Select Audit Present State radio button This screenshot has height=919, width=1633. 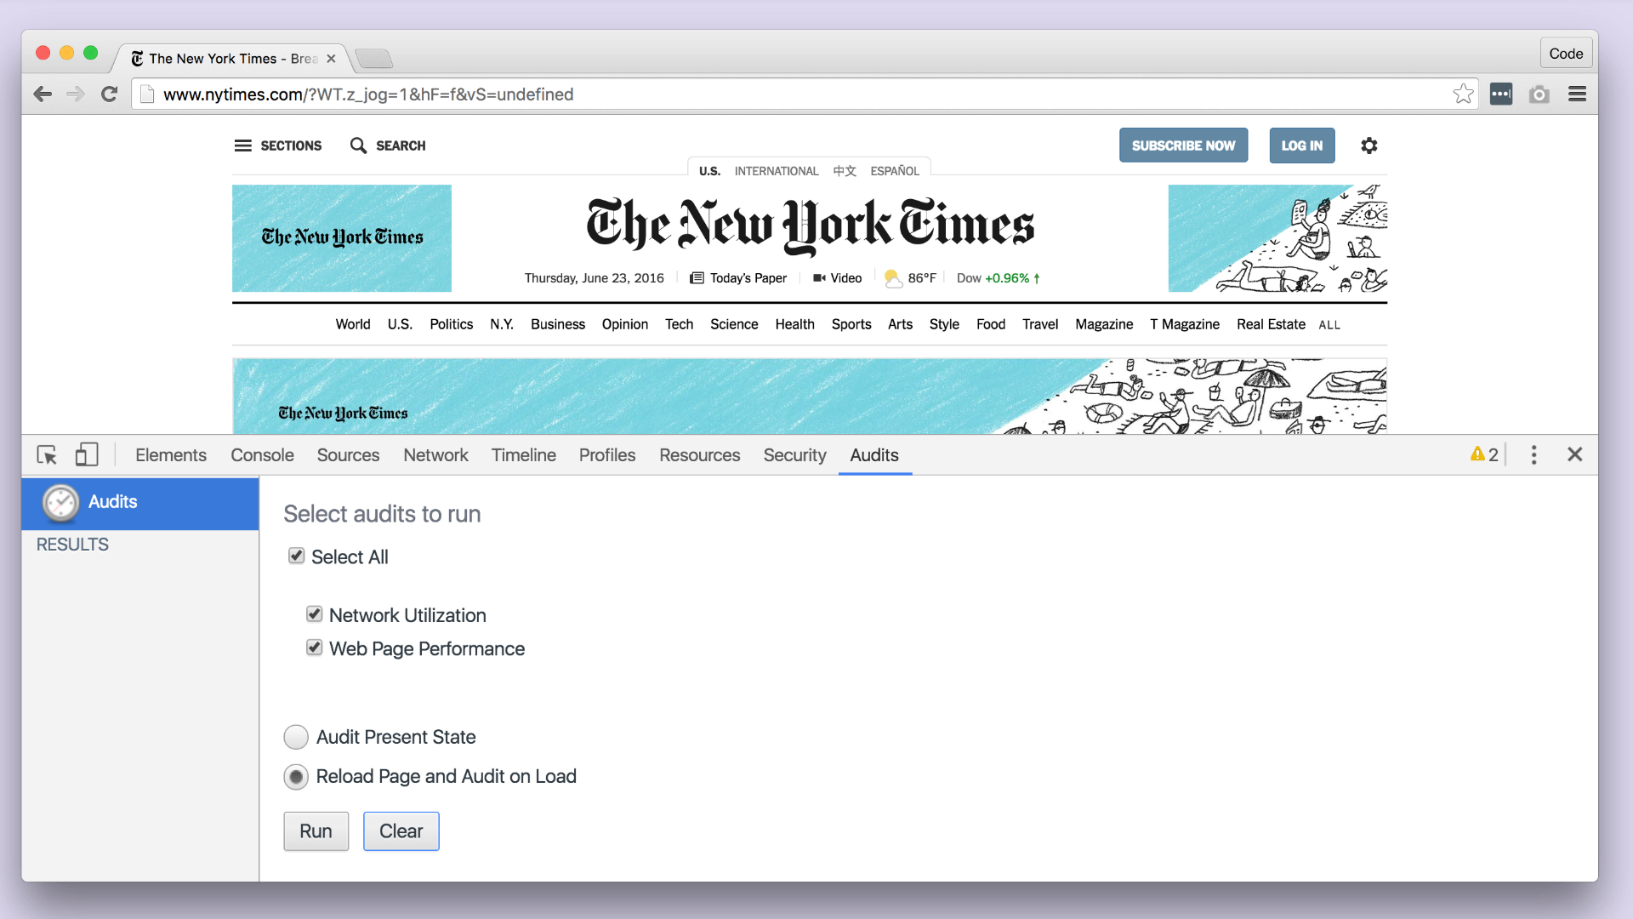(x=296, y=737)
